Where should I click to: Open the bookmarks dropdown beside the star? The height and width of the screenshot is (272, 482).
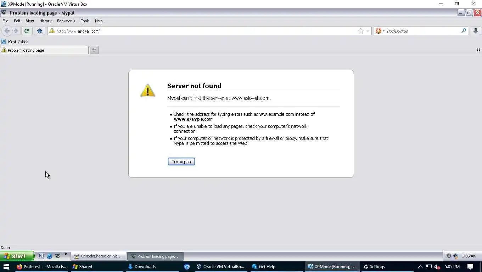368,31
